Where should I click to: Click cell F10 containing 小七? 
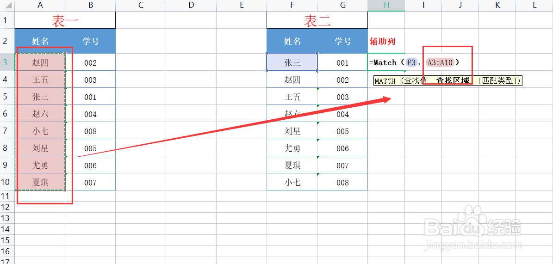click(292, 182)
